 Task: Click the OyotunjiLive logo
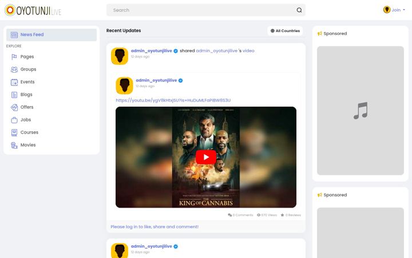(x=33, y=10)
